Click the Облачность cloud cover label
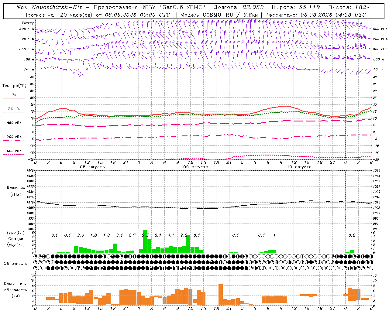 15,263
